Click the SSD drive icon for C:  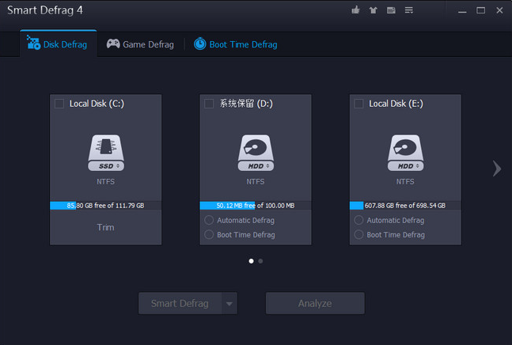pyautogui.click(x=106, y=153)
